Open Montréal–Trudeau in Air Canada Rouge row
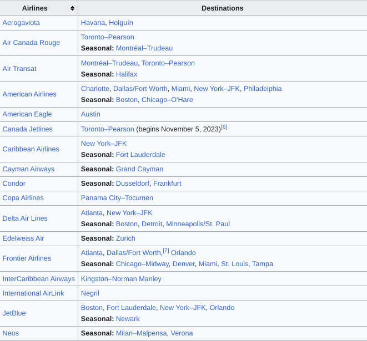This screenshot has width=367, height=341. pos(144,48)
